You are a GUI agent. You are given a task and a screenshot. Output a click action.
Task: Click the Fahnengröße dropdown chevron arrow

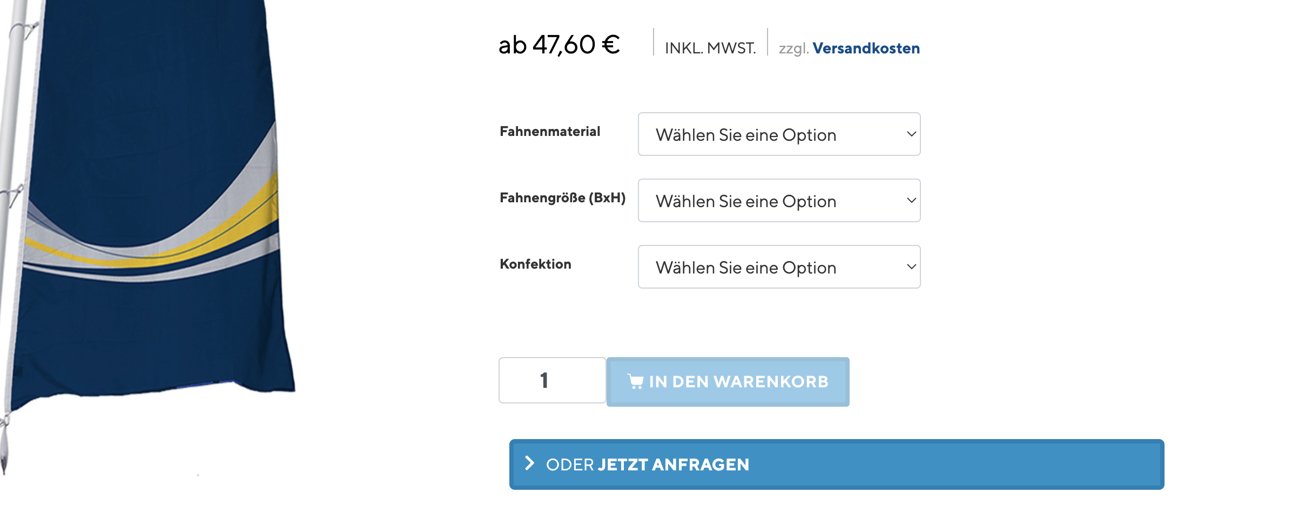(911, 201)
